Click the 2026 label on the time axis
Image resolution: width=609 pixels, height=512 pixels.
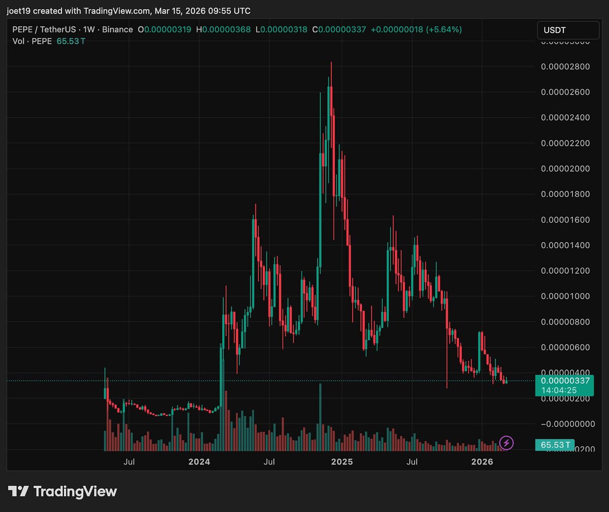pyautogui.click(x=483, y=462)
